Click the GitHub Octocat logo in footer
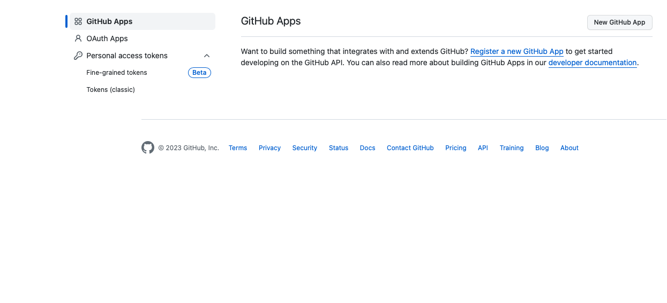Screen dimensions: 667x303 click(x=148, y=147)
